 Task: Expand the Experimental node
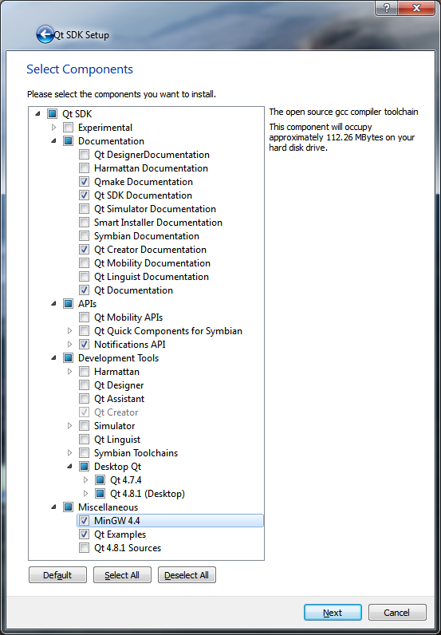point(54,128)
